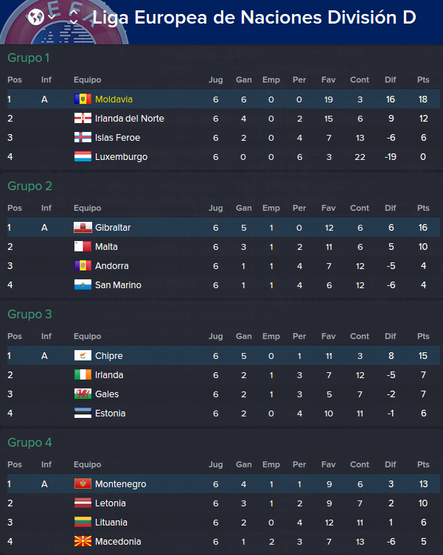Click the Gibraltar flag icon

(x=83, y=228)
